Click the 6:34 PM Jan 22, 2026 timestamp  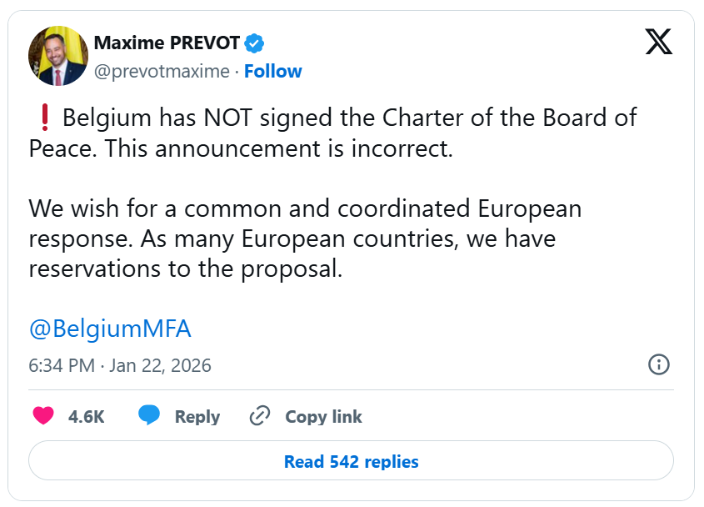[120, 365]
